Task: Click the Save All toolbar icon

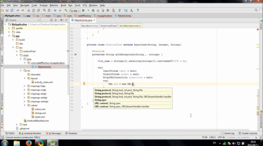Action: coord(7,10)
